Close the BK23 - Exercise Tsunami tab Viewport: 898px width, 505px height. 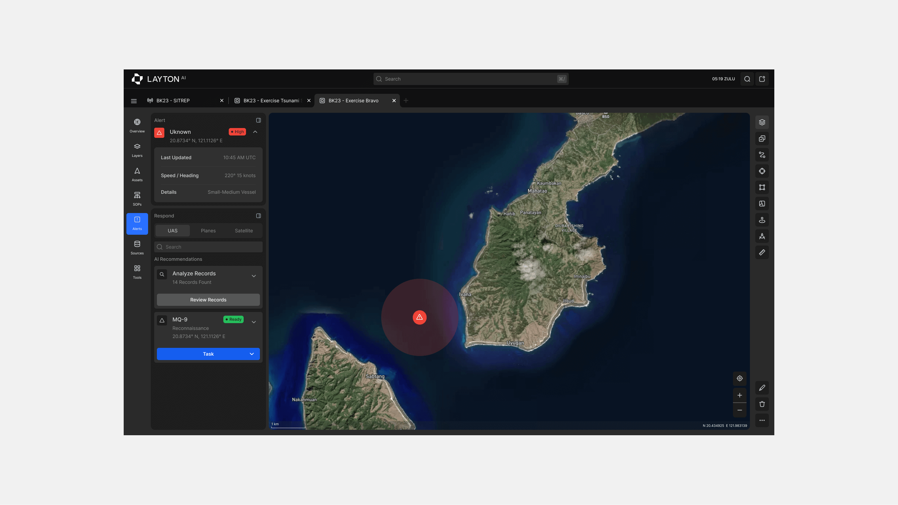308,101
